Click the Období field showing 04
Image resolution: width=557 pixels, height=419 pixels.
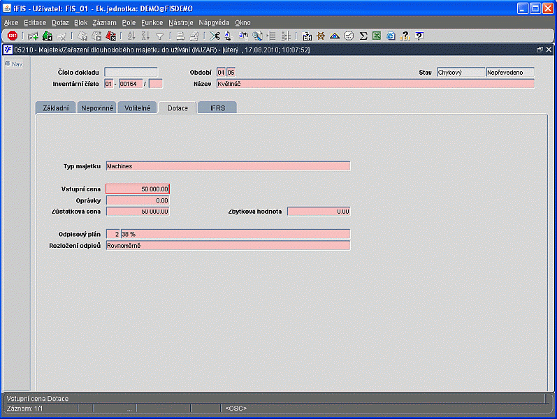click(221, 73)
